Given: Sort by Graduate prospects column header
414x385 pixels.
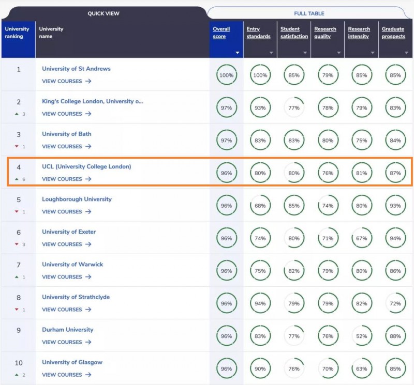Looking at the screenshot, I should pos(393,33).
